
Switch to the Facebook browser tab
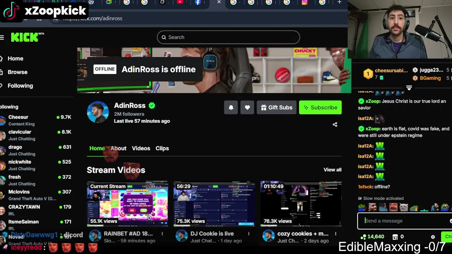[198, 2]
